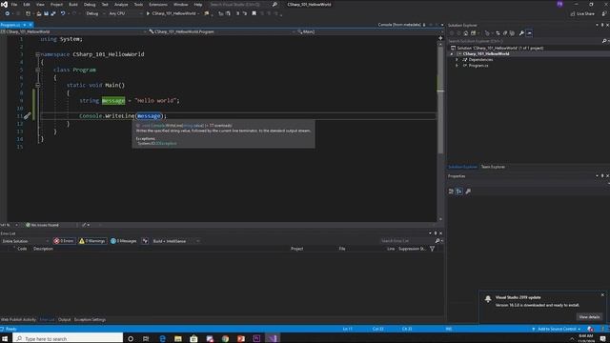610x343 pixels.
Task: Open Cortana circle on taskbar
Action: [131, 339]
